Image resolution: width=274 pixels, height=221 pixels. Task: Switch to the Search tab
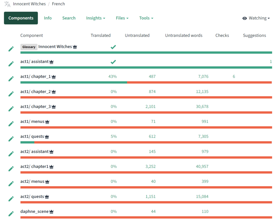click(69, 18)
